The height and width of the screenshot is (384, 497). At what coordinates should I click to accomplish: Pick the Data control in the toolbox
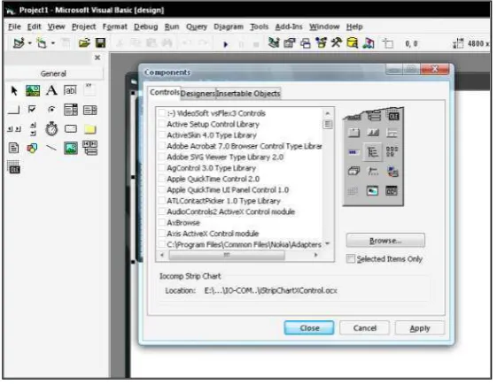click(x=90, y=148)
